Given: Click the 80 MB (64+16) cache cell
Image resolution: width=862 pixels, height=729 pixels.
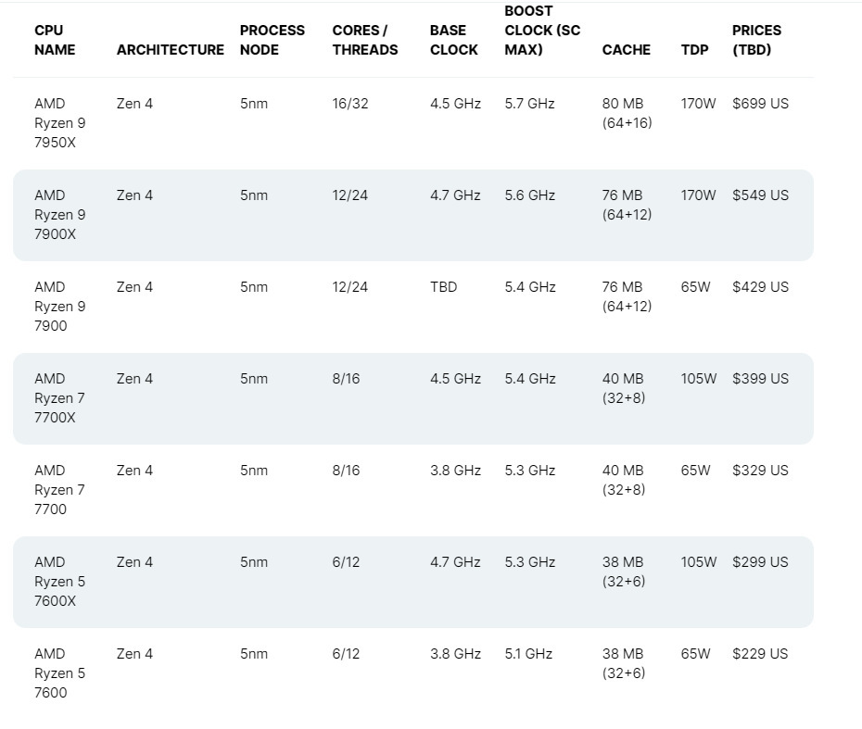Looking at the screenshot, I should (627, 113).
